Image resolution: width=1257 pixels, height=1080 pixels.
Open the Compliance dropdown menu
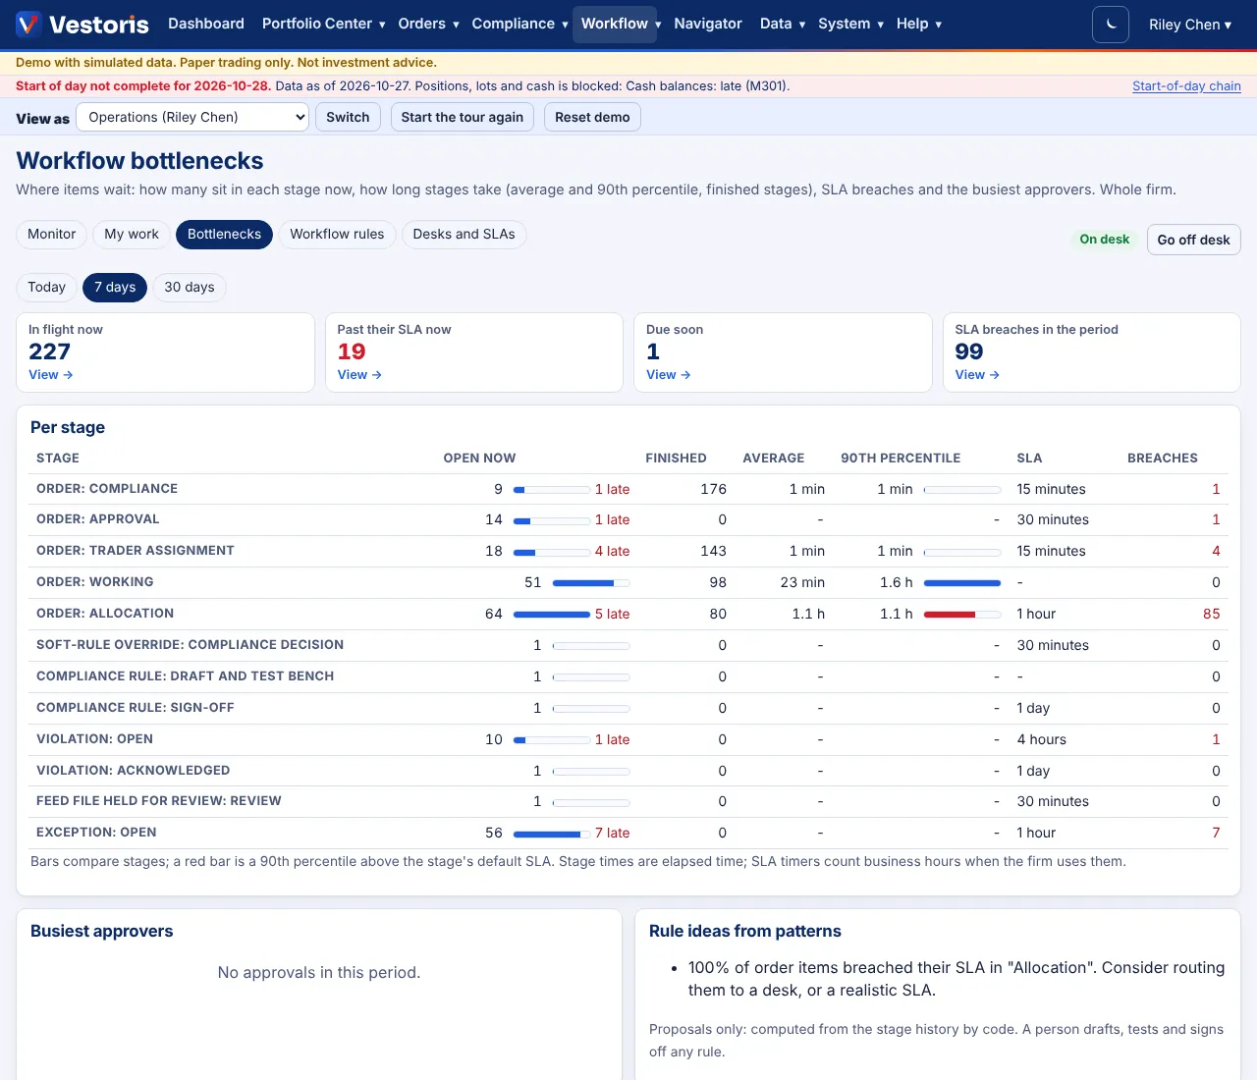(519, 24)
